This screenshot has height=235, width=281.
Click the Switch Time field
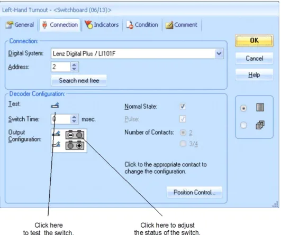coord(61,119)
